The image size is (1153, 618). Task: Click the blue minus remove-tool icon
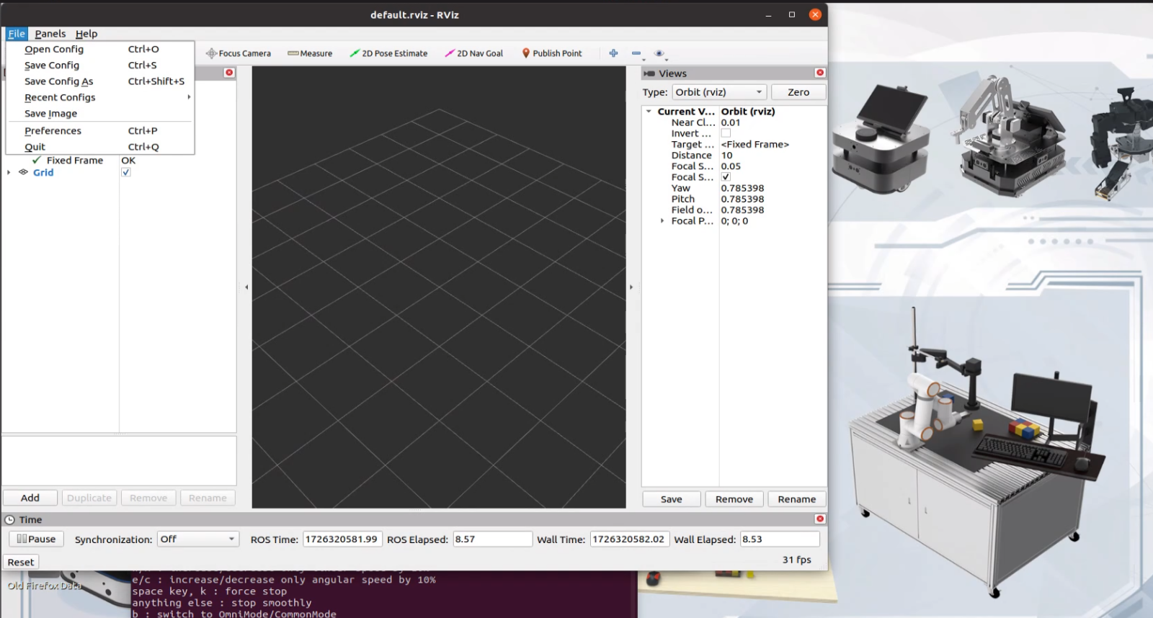(x=636, y=53)
